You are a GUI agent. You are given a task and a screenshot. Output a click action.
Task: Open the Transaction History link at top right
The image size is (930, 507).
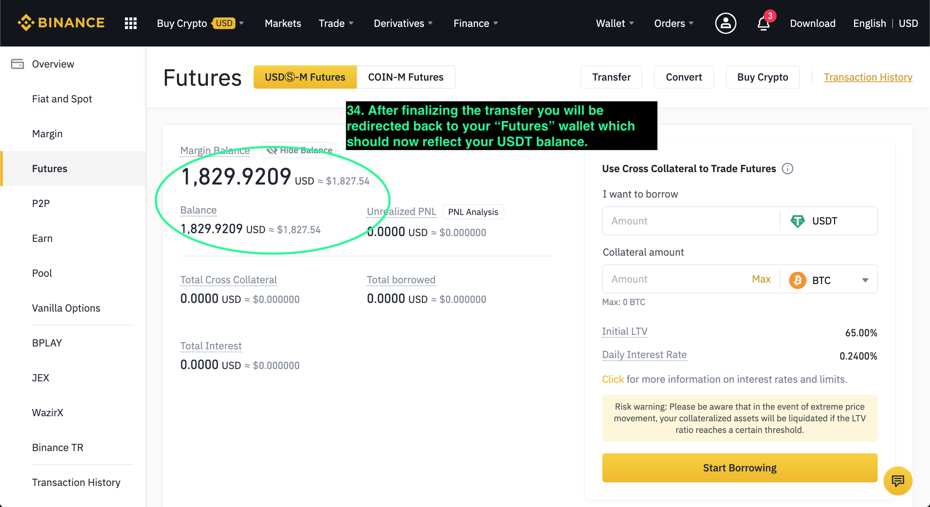pos(868,77)
